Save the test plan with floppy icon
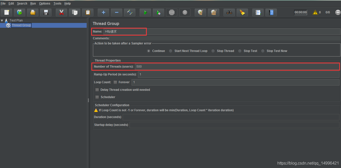 tap(46, 12)
